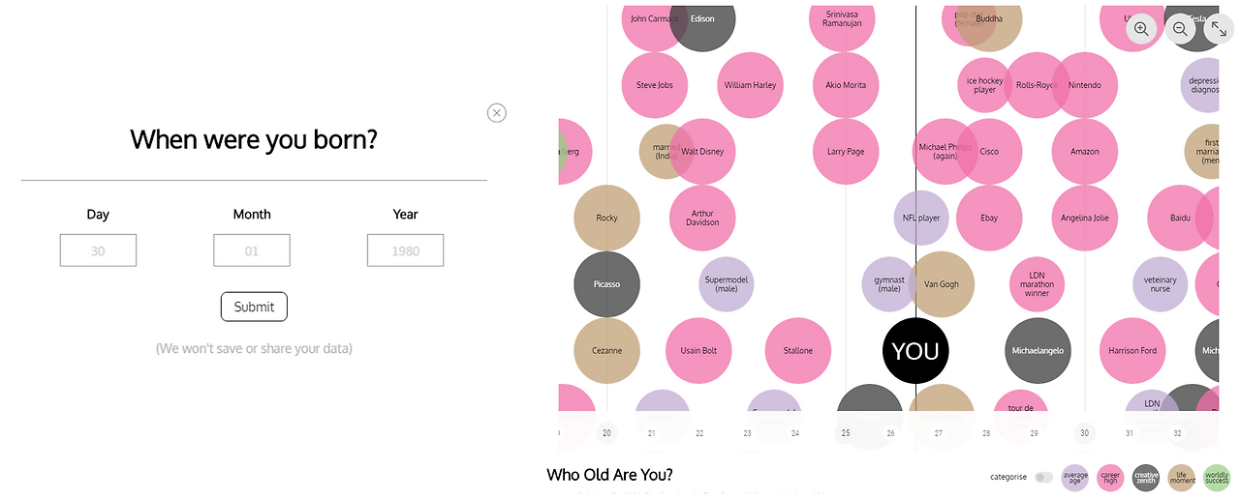Click the Year input field
This screenshot has width=1240, height=499.
click(406, 250)
